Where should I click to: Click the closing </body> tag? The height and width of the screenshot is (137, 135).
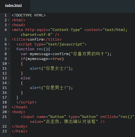[x=20, y=126]
